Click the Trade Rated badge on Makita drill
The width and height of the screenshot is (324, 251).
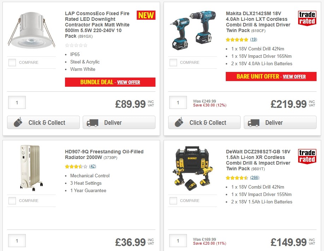click(307, 18)
